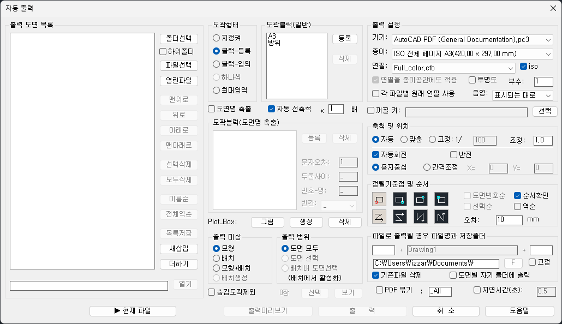The width and height of the screenshot is (562, 324).
Task: Enable the 역순 checkbox
Action: coord(525,206)
